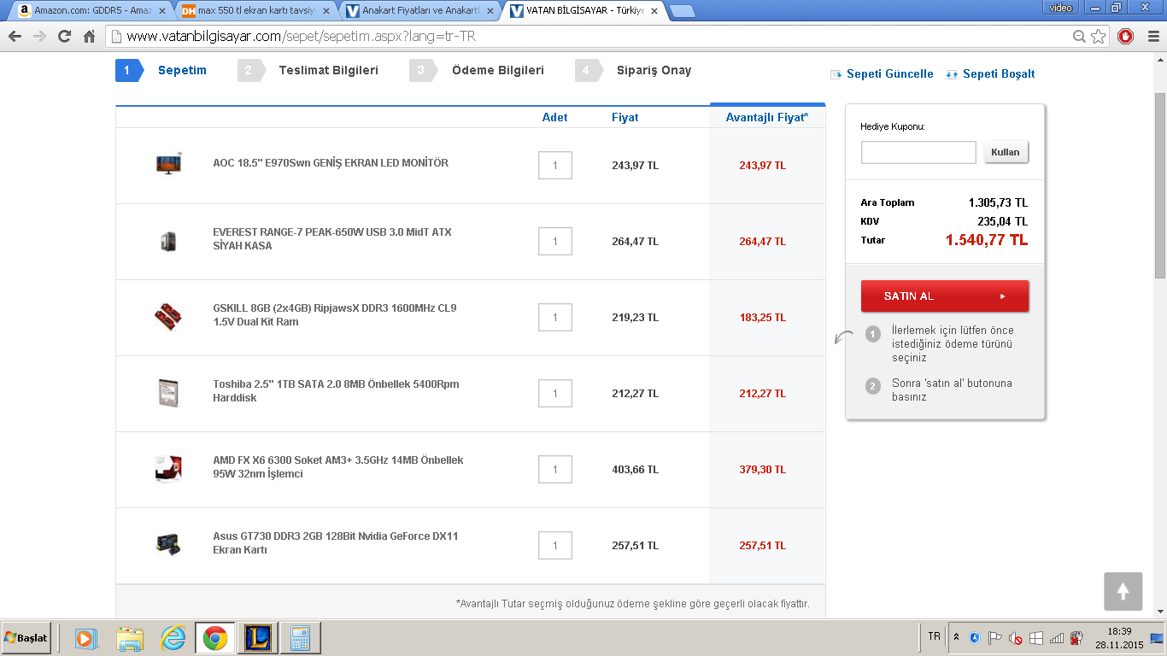Click the Everest case product thumbnail
Viewport: 1167px width, 656px height.
coord(168,241)
